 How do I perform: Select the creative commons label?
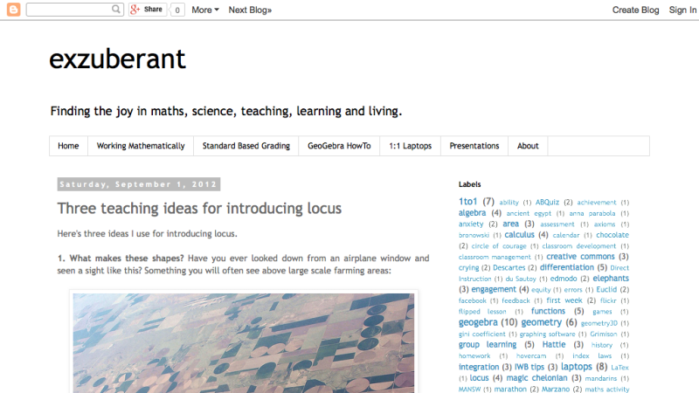click(580, 257)
